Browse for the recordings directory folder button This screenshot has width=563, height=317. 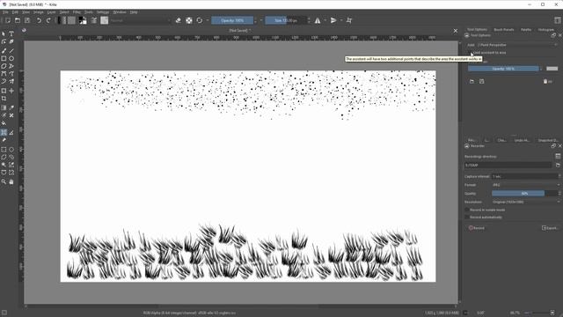[x=558, y=165]
